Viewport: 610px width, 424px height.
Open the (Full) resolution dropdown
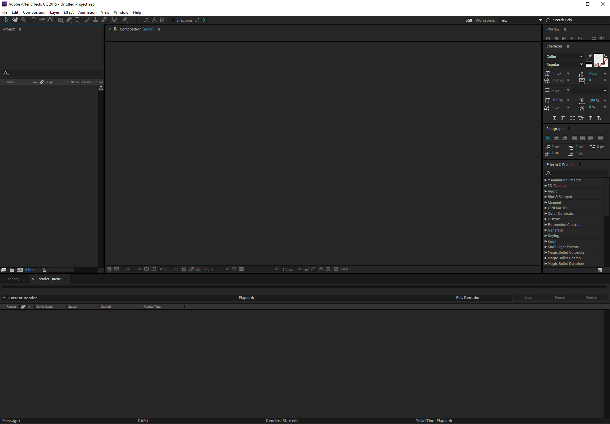[216, 269]
